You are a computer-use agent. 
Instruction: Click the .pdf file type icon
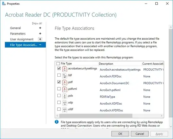click(x=65, y=83)
